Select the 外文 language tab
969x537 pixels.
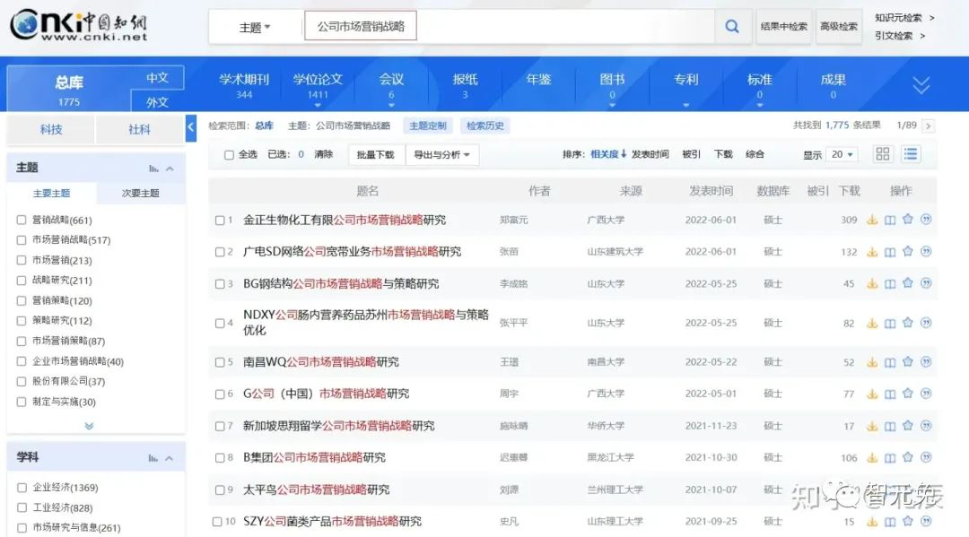point(157,102)
